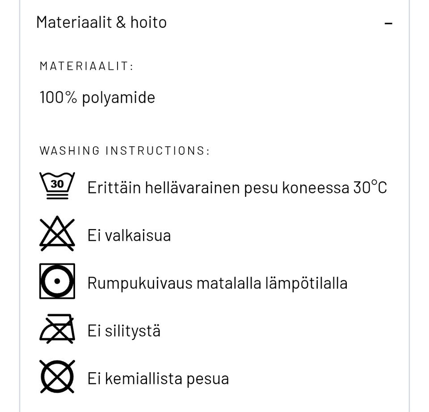Click the Ei valkaisua label

(129, 234)
